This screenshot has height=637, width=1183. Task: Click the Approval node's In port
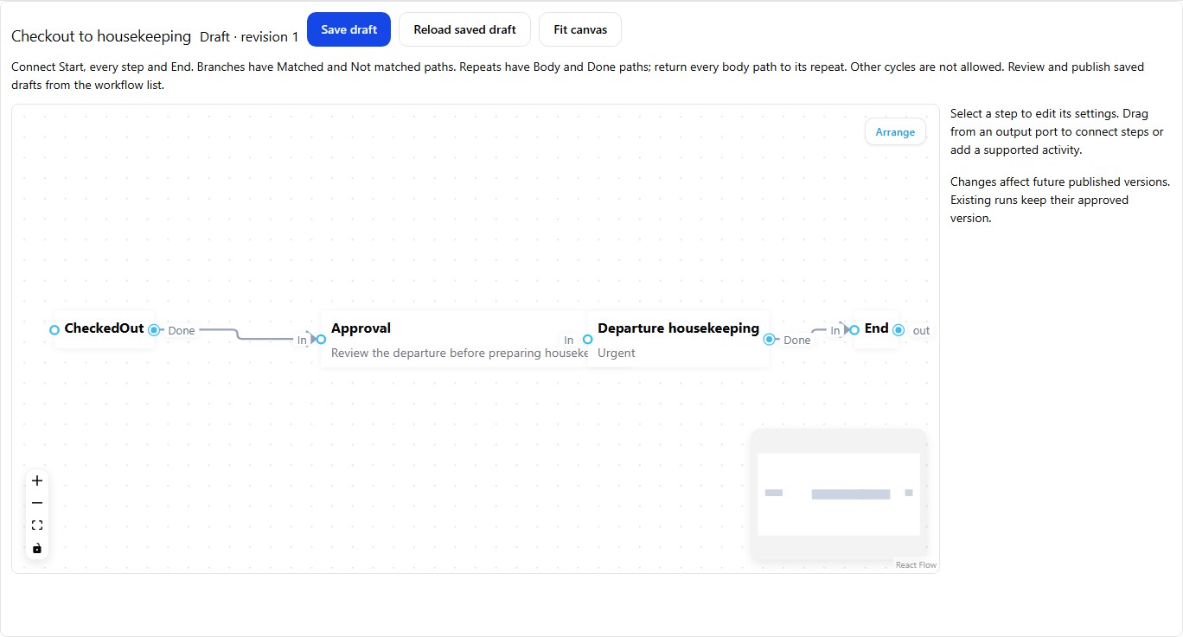(x=321, y=339)
